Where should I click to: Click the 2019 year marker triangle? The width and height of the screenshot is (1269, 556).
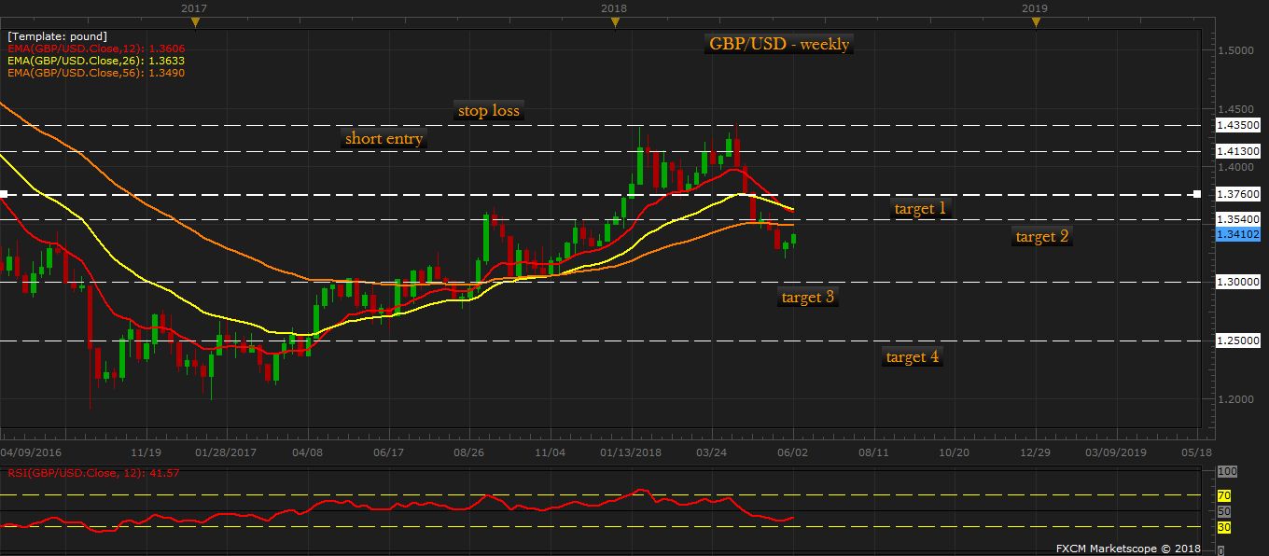(1036, 22)
